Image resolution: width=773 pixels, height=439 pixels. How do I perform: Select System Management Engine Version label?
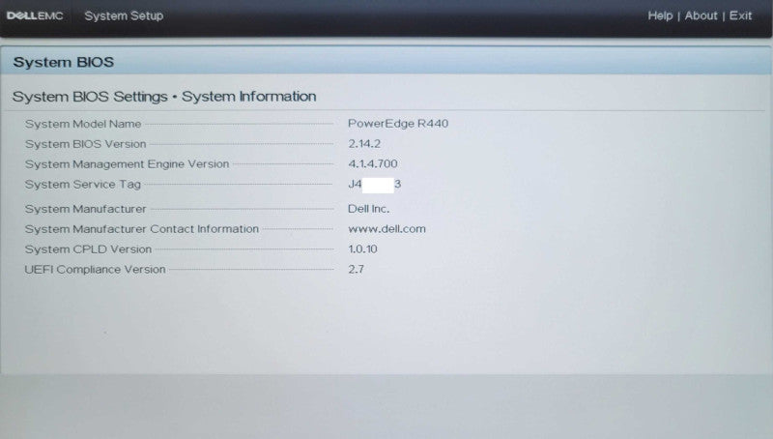click(x=127, y=163)
